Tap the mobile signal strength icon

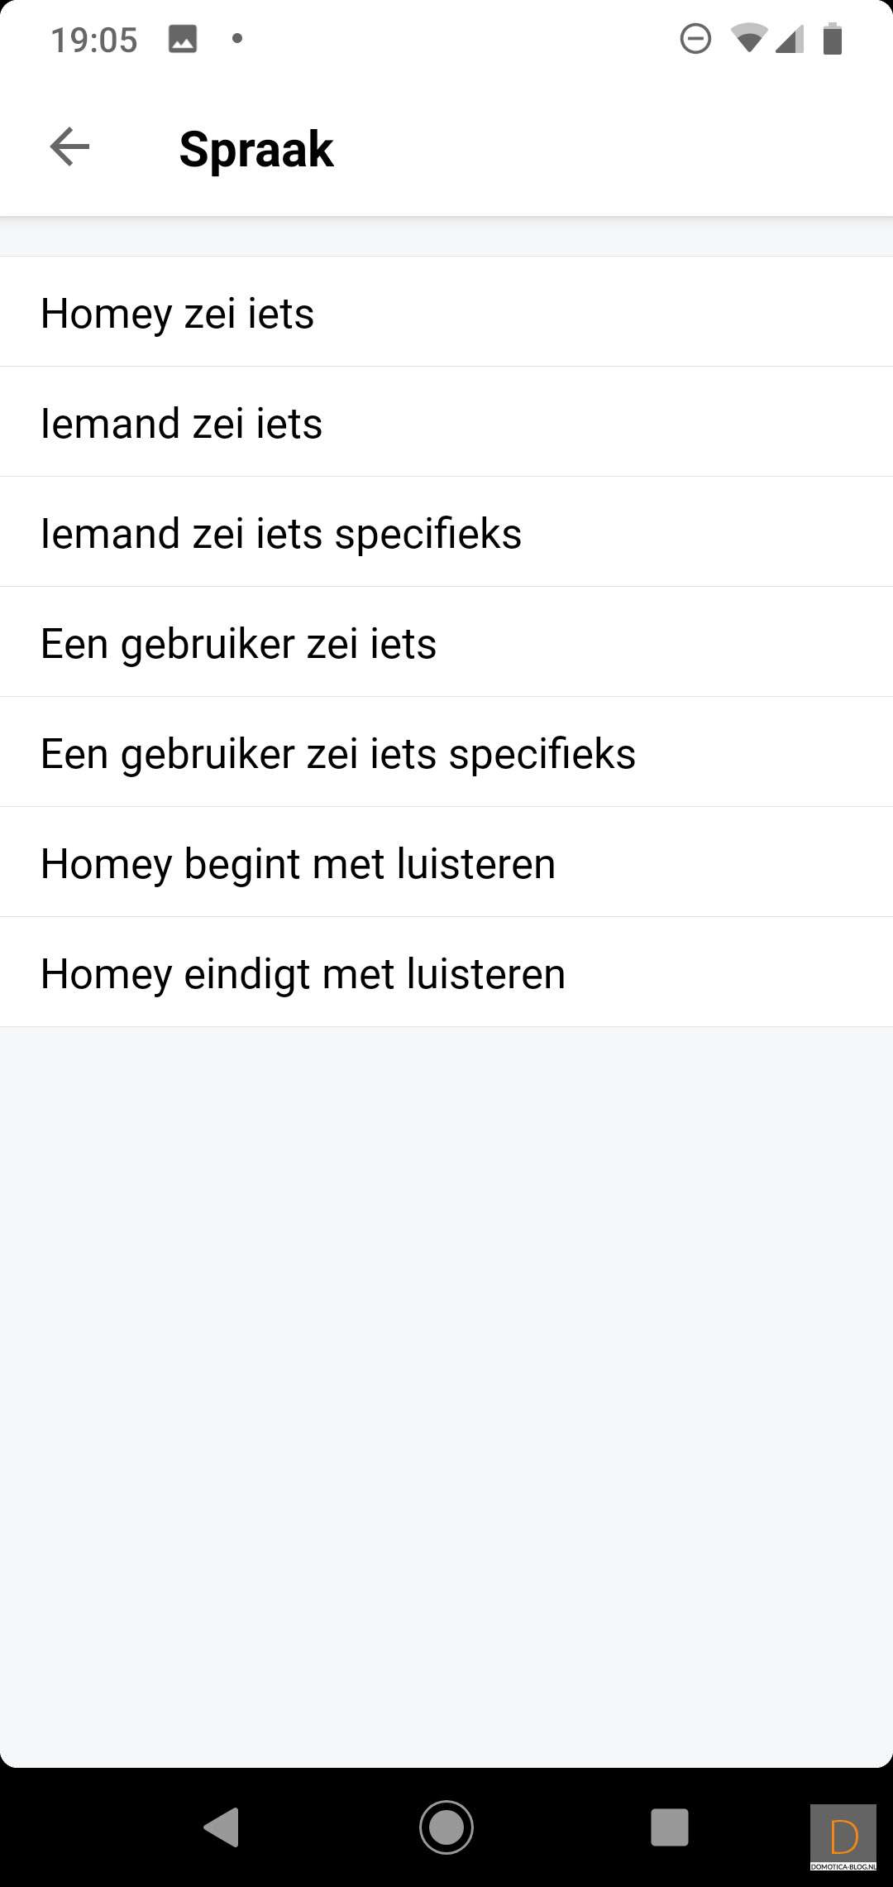pyautogui.click(x=790, y=39)
